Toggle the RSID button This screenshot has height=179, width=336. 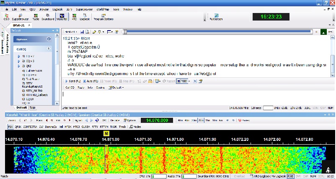coord(182,80)
